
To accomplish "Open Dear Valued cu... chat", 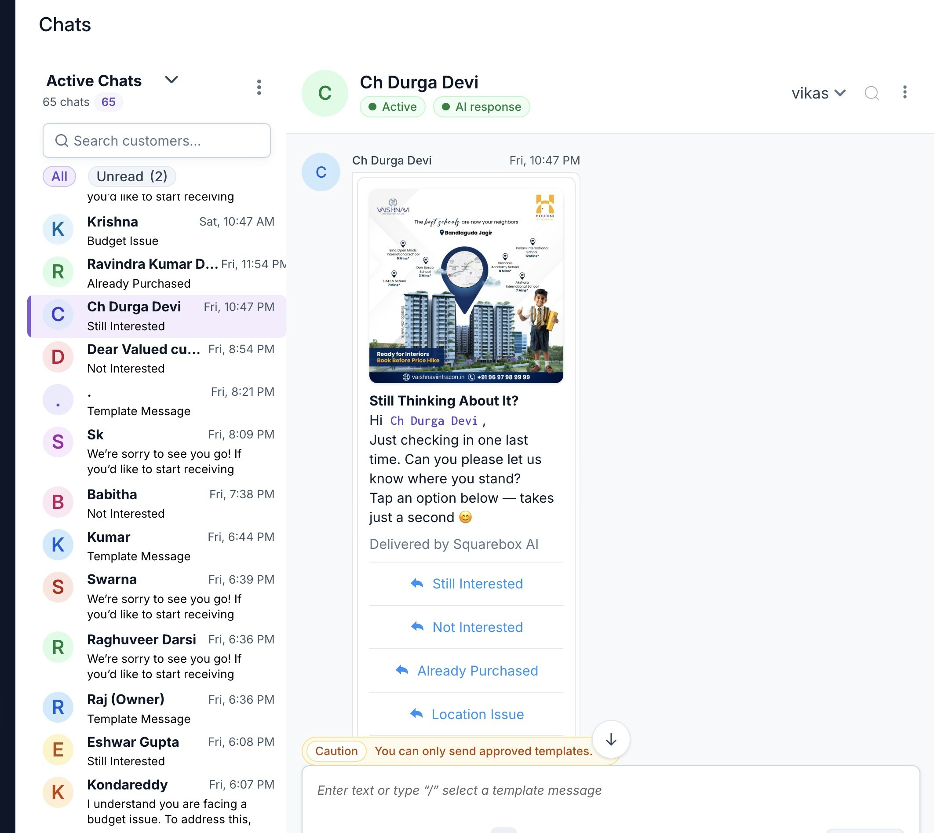I will 157,358.
